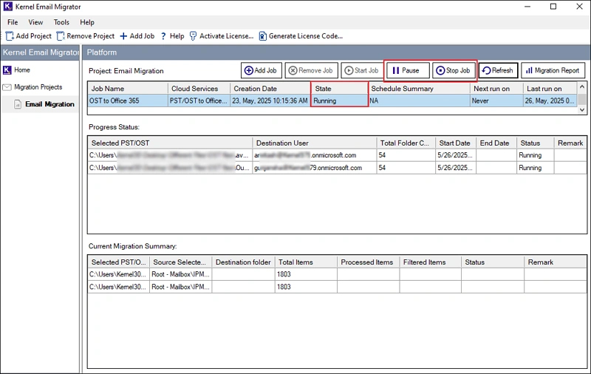Click the Destination User column header

coord(315,143)
